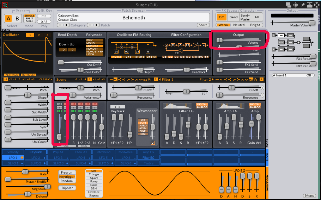Step to next category with plus button
The height and width of the screenshot is (200, 321).
click(66, 25)
